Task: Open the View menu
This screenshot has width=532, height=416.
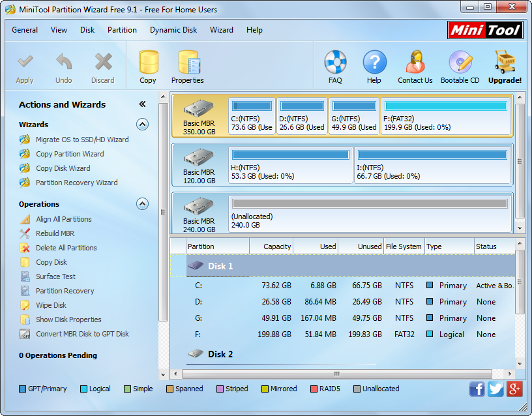Action: (x=59, y=30)
